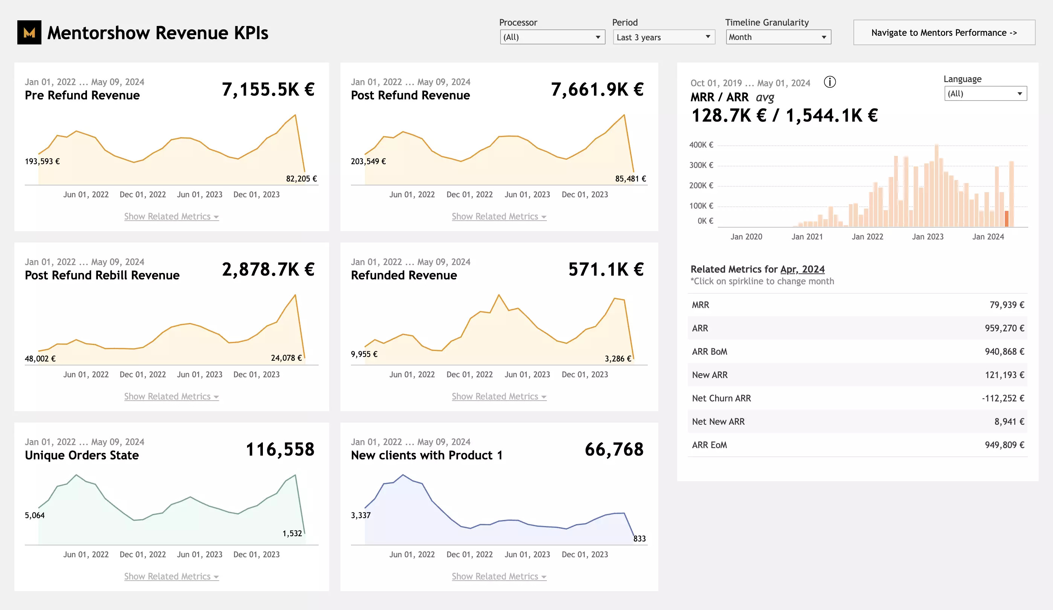Open the Timeline Granularity Month dropdown

tap(778, 37)
